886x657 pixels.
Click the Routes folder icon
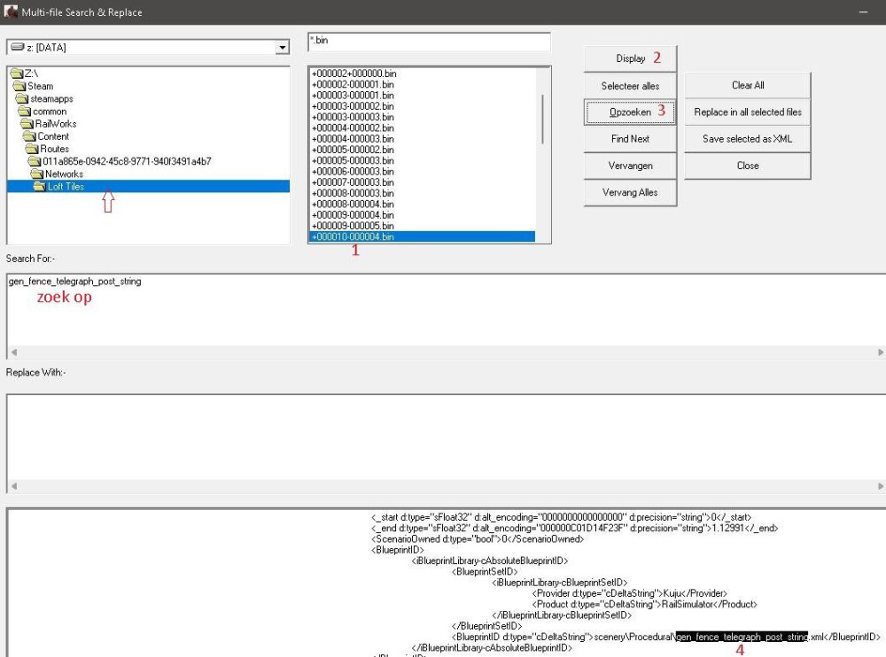[x=35, y=150]
